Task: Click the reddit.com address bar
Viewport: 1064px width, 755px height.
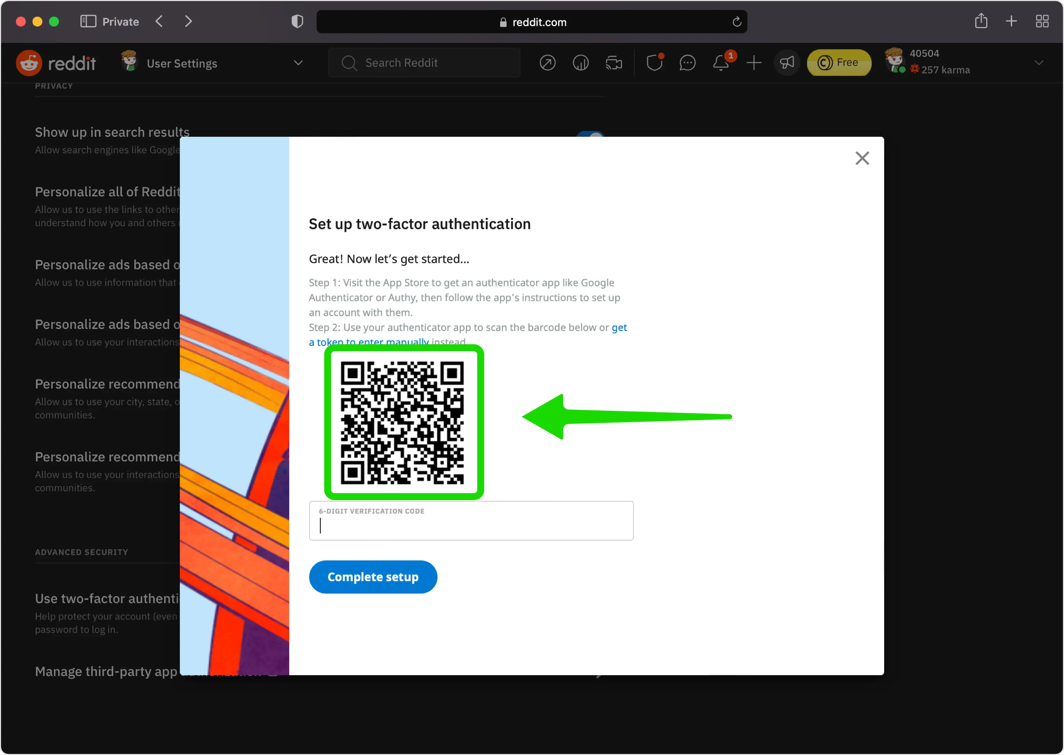Action: pos(531,22)
